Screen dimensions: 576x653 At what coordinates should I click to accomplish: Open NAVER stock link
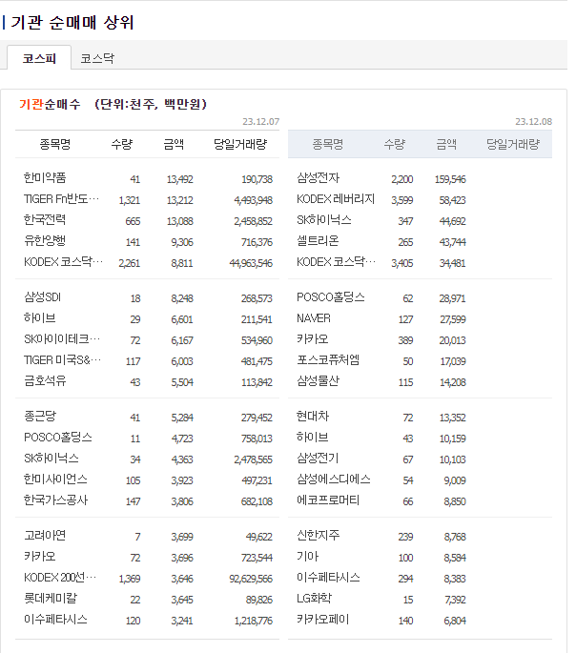(x=314, y=318)
